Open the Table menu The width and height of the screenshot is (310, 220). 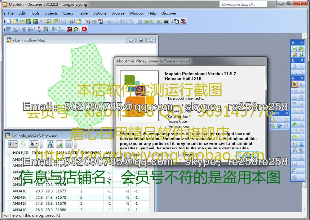pos(83,13)
